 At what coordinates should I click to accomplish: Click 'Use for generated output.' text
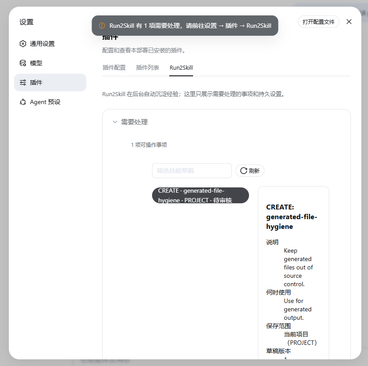coord(297,309)
